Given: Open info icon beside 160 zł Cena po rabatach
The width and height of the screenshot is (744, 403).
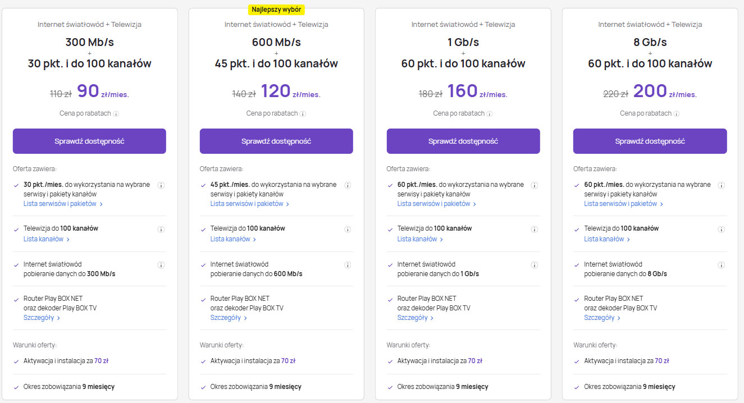Looking at the screenshot, I should click(x=490, y=114).
